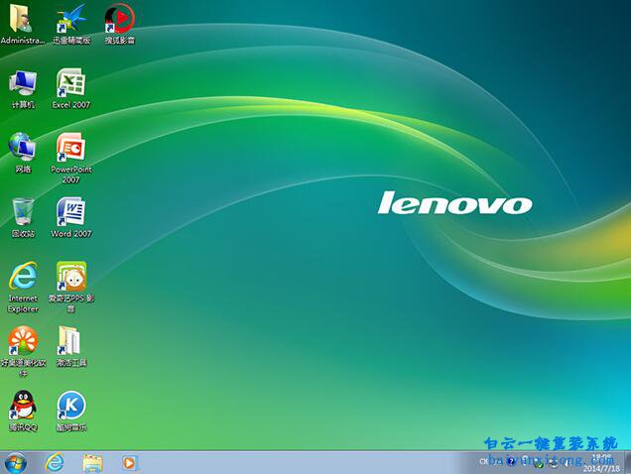Open the activation tools (激活工具) folder
The width and height of the screenshot is (631, 474).
click(x=70, y=341)
